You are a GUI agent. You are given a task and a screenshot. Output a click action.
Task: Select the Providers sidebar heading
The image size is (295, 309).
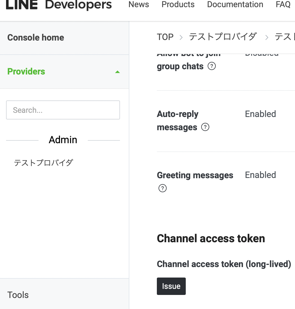pyautogui.click(x=26, y=71)
